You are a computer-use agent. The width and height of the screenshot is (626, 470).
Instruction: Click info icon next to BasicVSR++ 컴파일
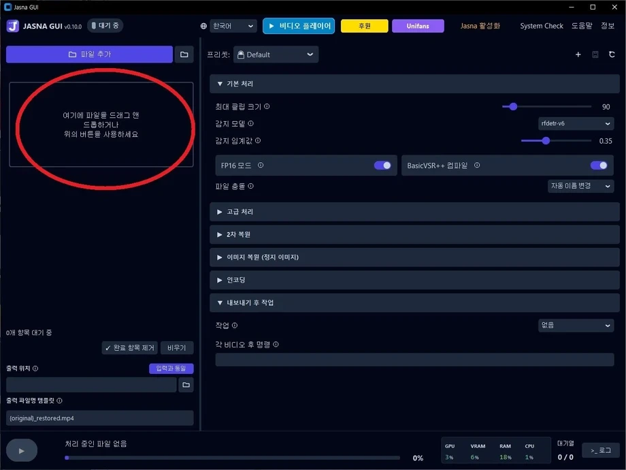(477, 165)
